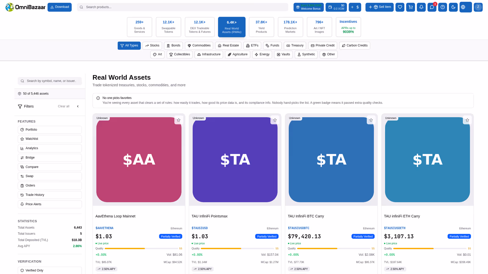Open the favorites heart icon
Image resolution: width=488 pixels, height=274 pixels.
[x=400, y=7]
